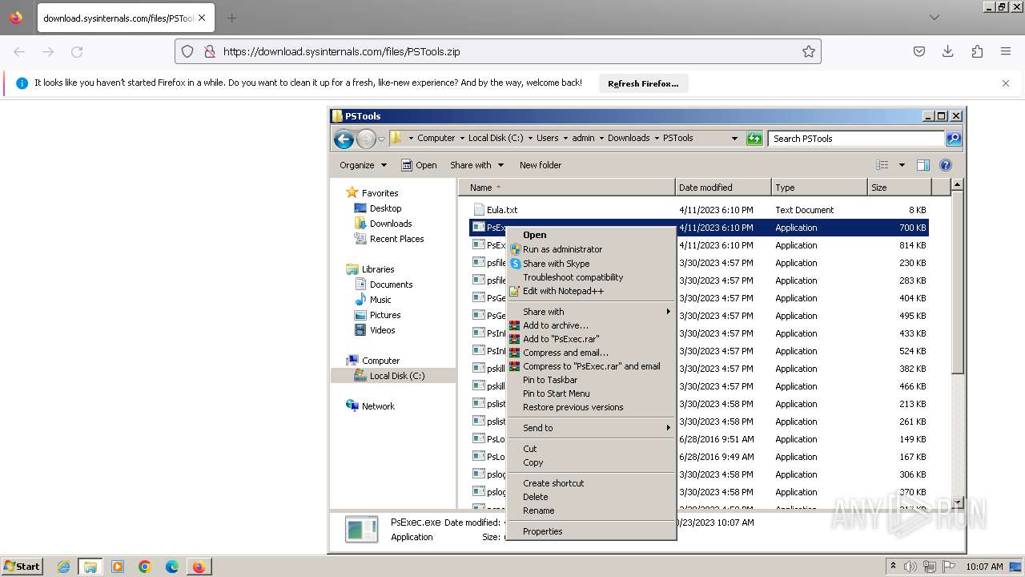The image size is (1025, 577).
Task: Click New folder in the Explorer toolbar
Action: tap(541, 165)
